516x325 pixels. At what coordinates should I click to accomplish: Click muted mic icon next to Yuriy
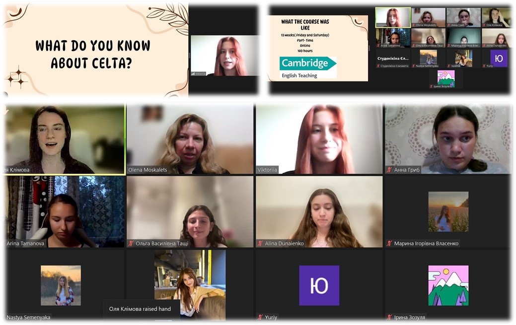260,317
